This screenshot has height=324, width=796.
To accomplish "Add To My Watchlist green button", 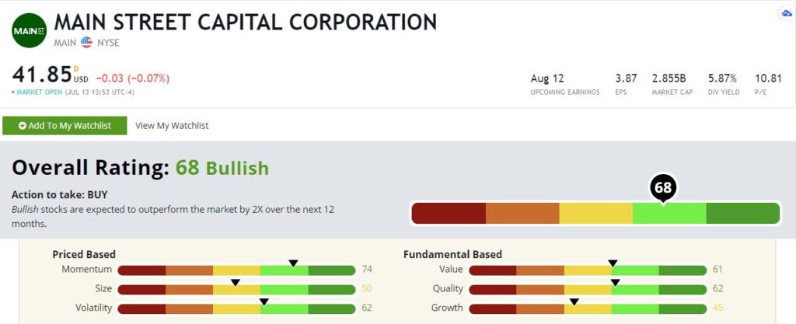I will pos(65,126).
